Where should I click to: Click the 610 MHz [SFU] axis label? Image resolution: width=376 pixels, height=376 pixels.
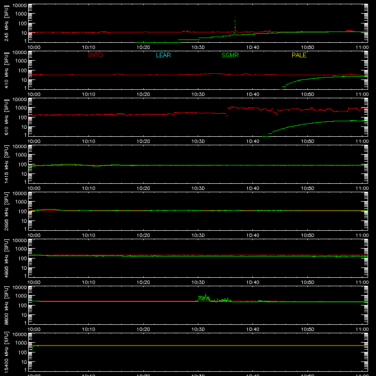coord(6,117)
